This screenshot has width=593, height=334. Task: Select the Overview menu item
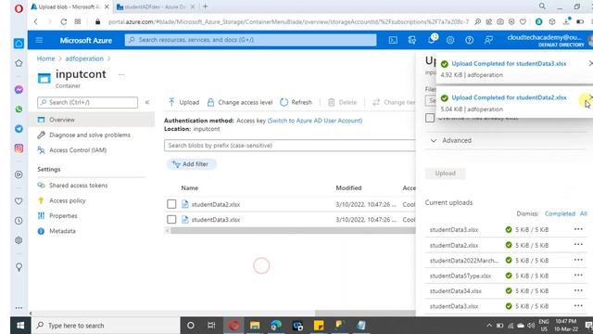tap(92, 120)
